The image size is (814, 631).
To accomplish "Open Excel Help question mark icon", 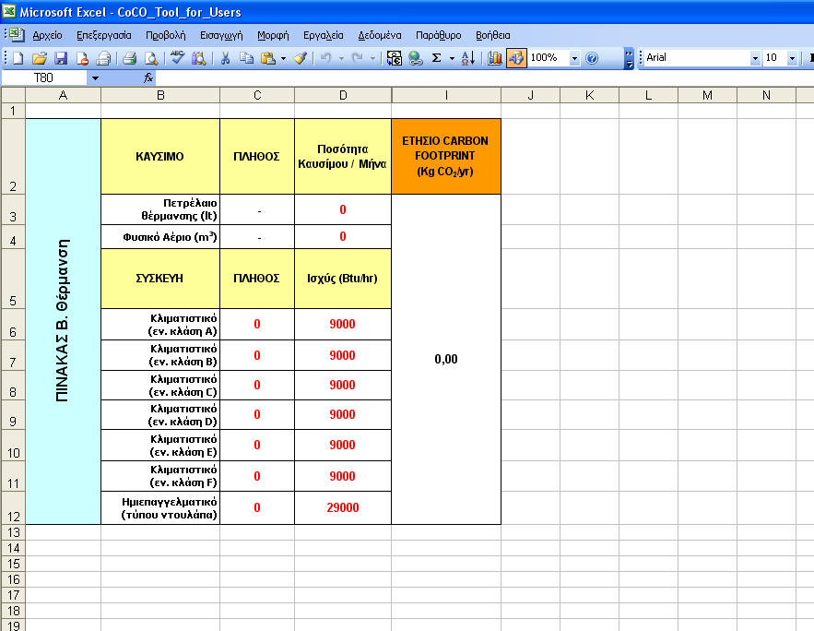I will (592, 58).
